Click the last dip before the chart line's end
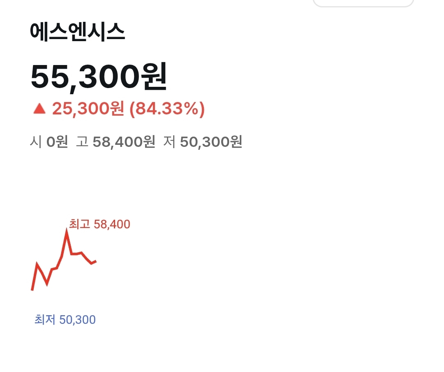This screenshot has width=444, height=372. click(x=91, y=263)
